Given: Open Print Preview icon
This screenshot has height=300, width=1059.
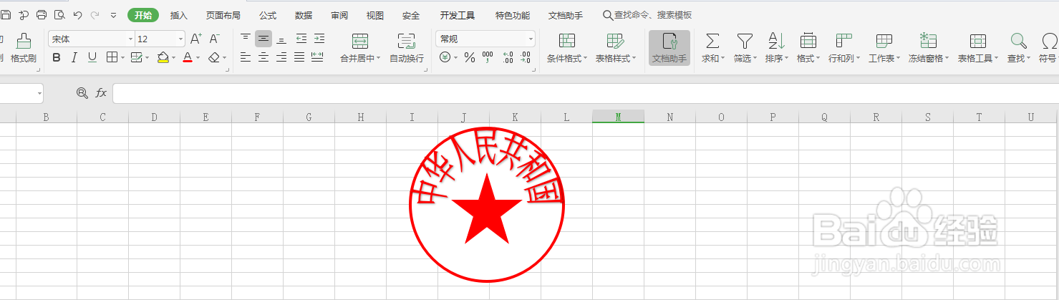Looking at the screenshot, I should (x=59, y=15).
